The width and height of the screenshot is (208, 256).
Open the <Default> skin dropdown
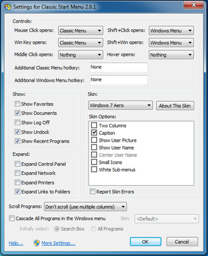coord(167,219)
